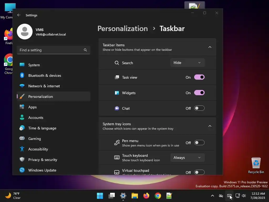Screen dimensions: 269x202
Task: Click the Find a setting search box
Action: (x=54, y=50)
